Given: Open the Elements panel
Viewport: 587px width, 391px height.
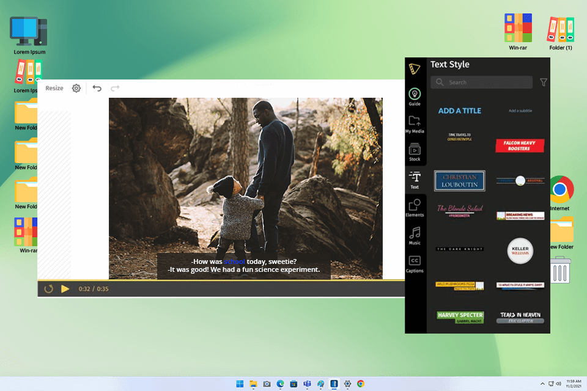Looking at the screenshot, I should click(x=415, y=210).
